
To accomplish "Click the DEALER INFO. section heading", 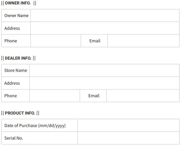I will 18,58.
